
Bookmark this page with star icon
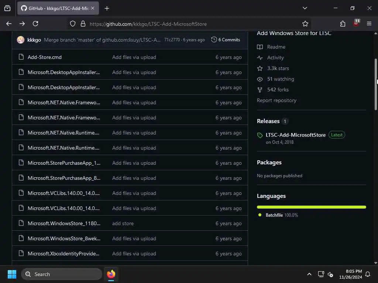(305, 24)
